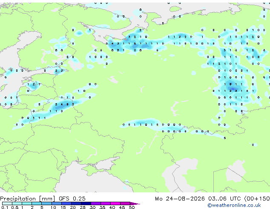Click the '0.1' legend label
Image resolution: width=270 pixels, height=209 pixels.
[5, 207]
